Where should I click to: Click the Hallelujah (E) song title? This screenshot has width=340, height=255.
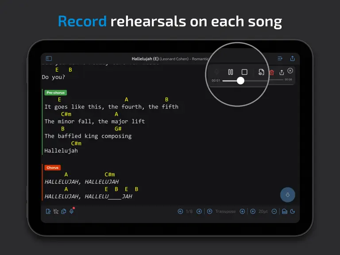(x=145, y=59)
